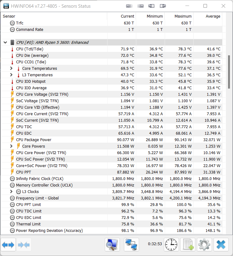
Task: Select the CPU TDC Limit row
Action: pyautogui.click(x=112, y=211)
